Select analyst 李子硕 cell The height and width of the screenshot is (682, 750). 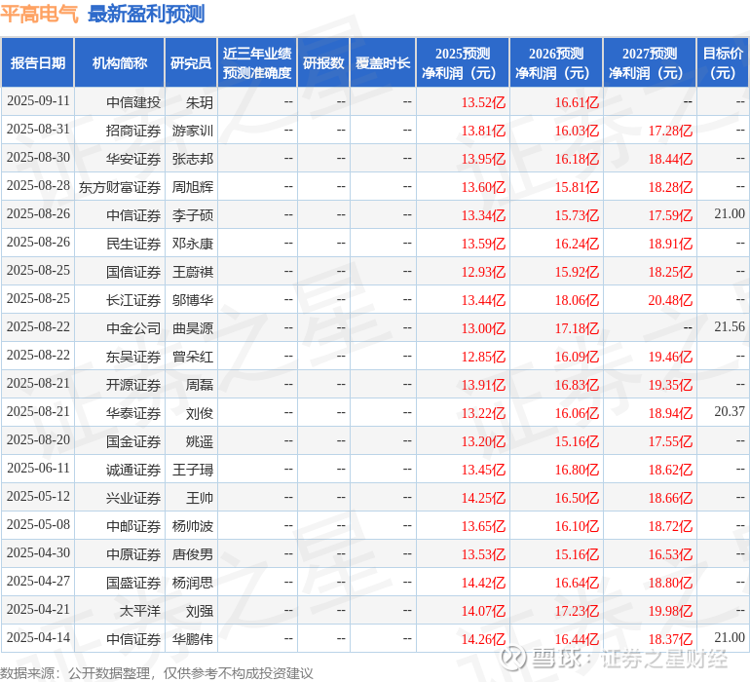(x=193, y=215)
